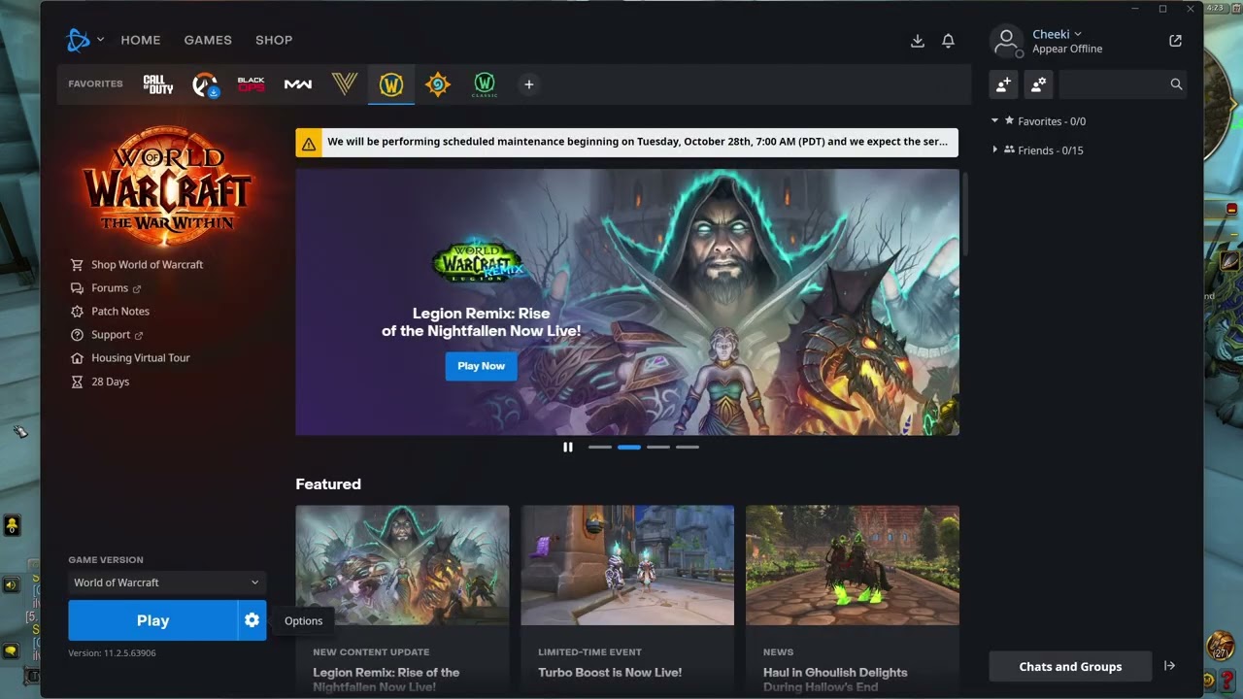1243x699 pixels.
Task: Click the main content scrollbar
Action: [x=965, y=214]
